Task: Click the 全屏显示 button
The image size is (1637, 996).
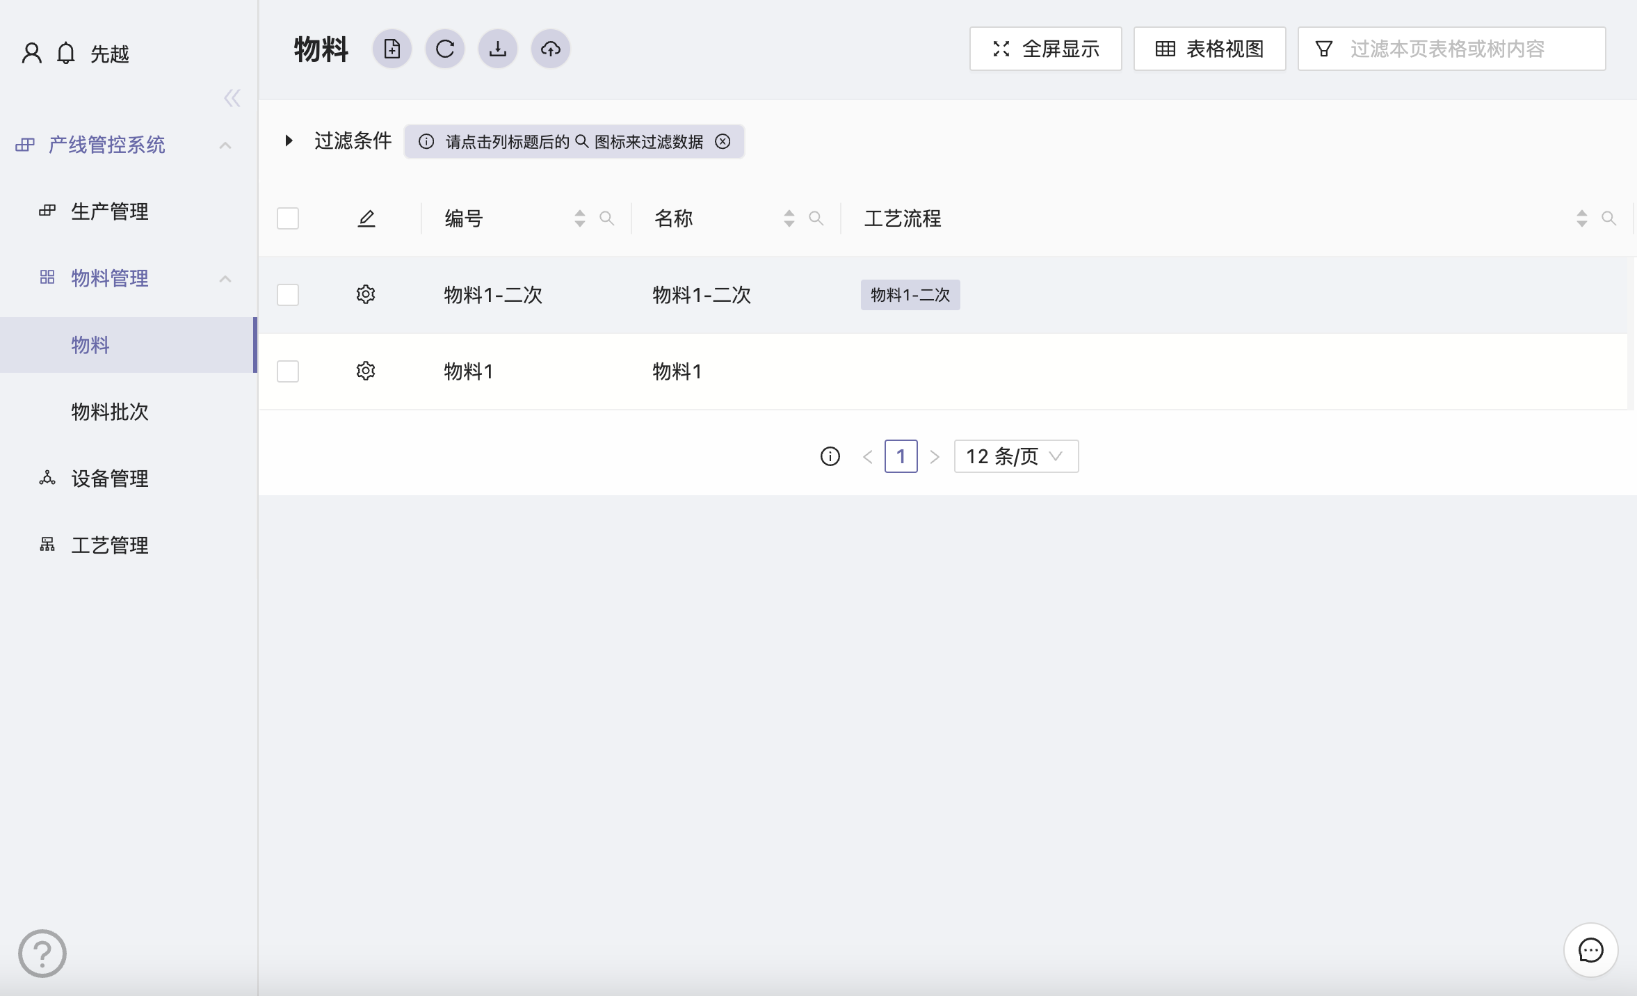Action: 1045,49
